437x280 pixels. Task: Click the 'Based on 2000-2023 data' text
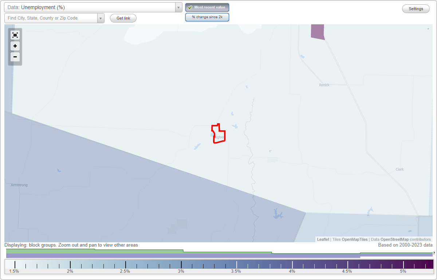[x=405, y=245]
